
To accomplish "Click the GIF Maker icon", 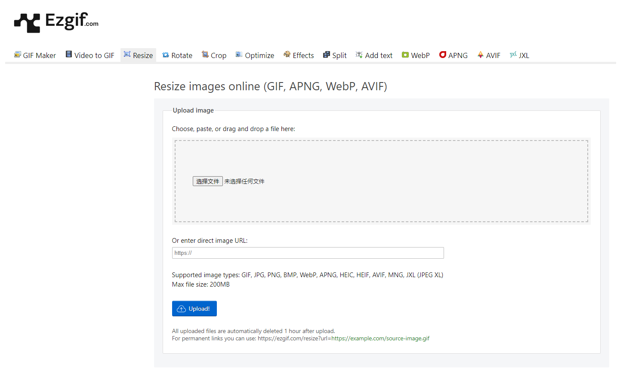I will click(17, 55).
